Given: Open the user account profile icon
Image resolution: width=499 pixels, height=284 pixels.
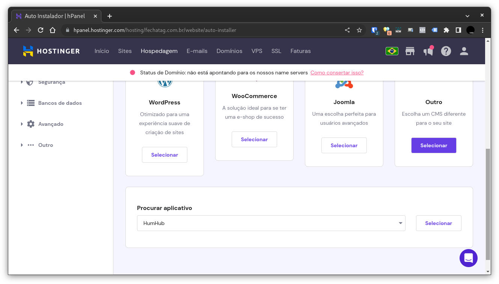Looking at the screenshot, I should point(464,51).
